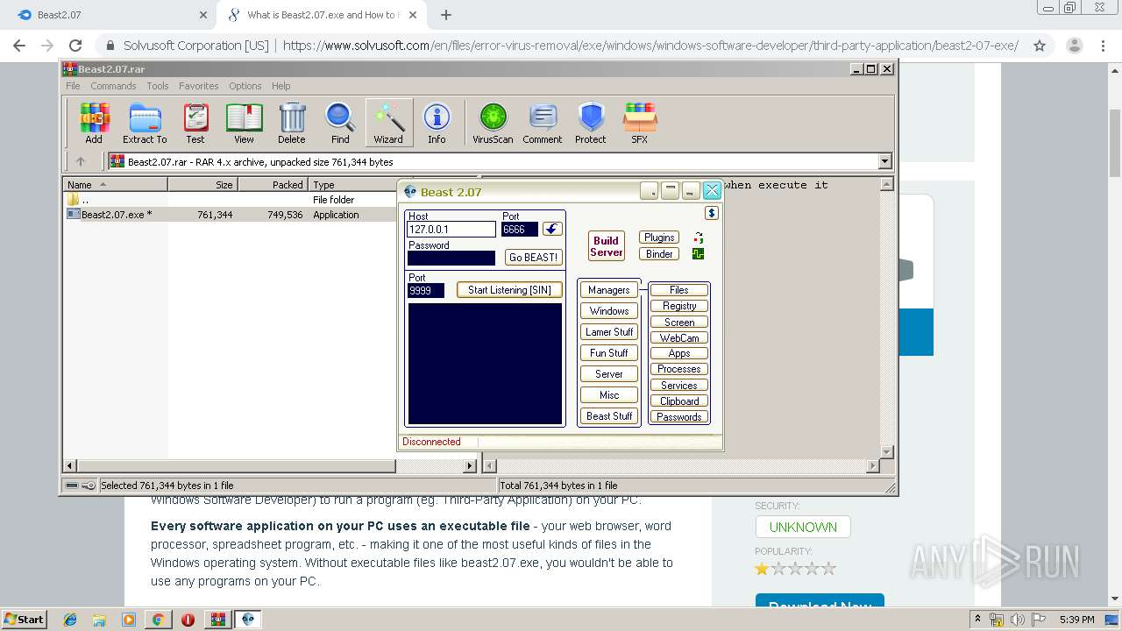The image size is (1122, 631).
Task: Open Windows Explorer from the taskbar
Action: [99, 619]
